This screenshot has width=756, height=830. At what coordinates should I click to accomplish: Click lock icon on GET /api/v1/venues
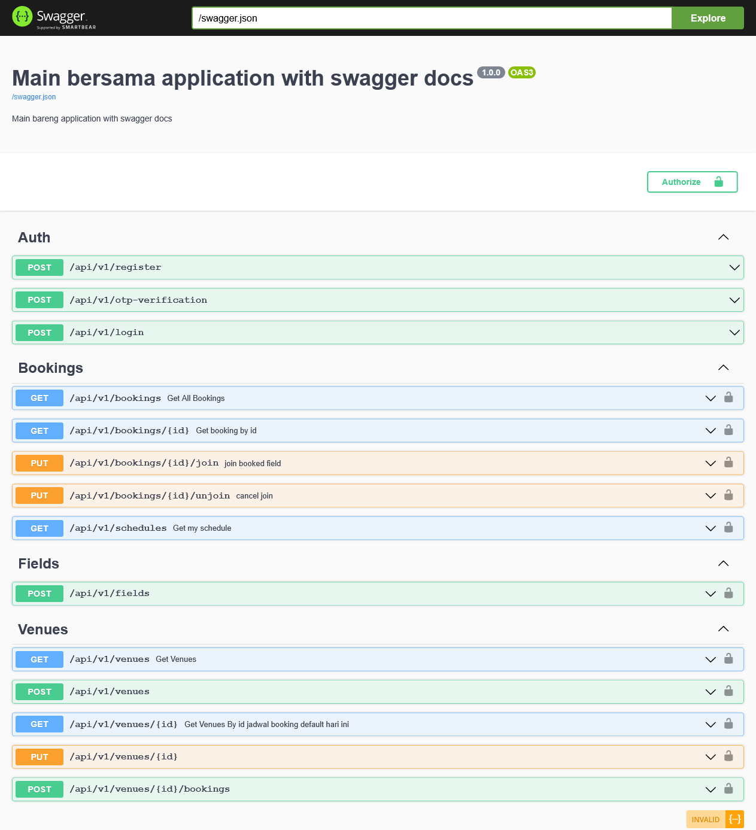tap(728, 658)
